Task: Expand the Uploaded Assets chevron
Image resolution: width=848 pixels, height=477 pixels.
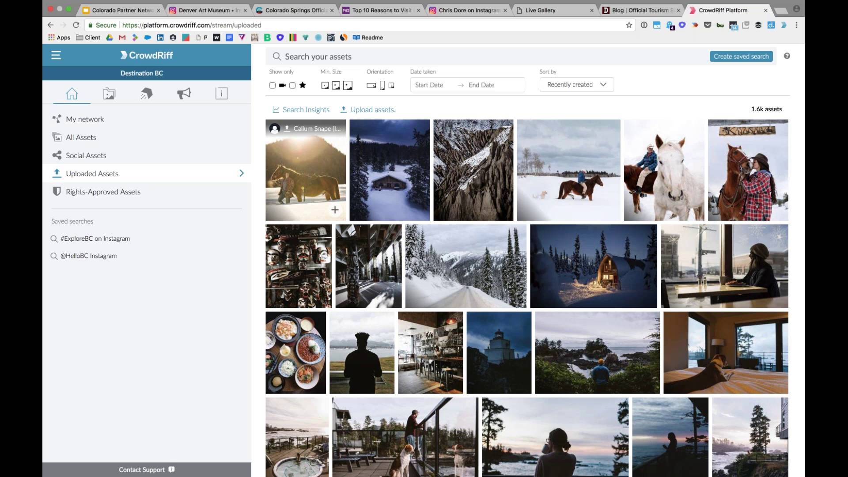Action: 242,173
